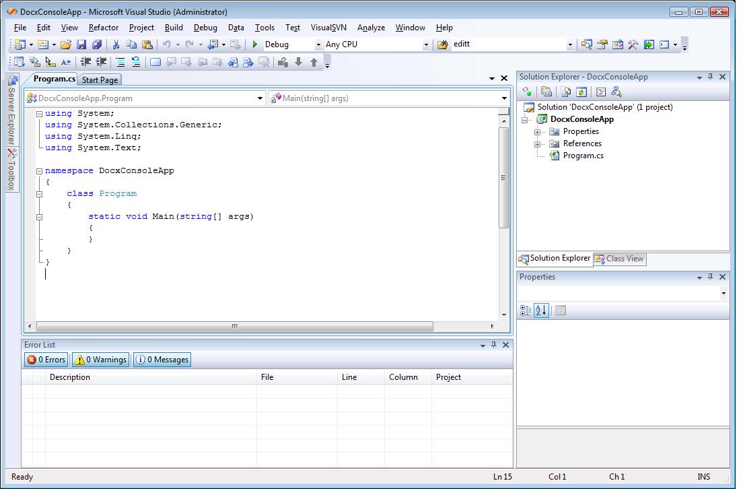Switch Properties to Categorized view
Viewport: 745px width, 489px height.
(526, 311)
